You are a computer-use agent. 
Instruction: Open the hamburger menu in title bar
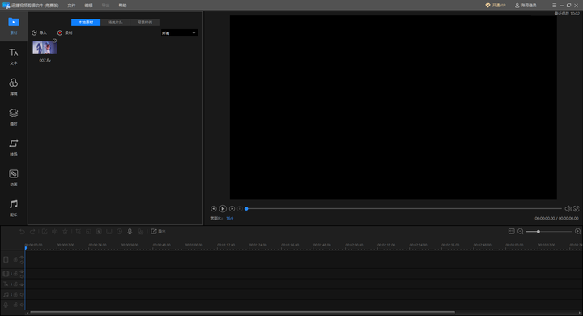tap(555, 5)
